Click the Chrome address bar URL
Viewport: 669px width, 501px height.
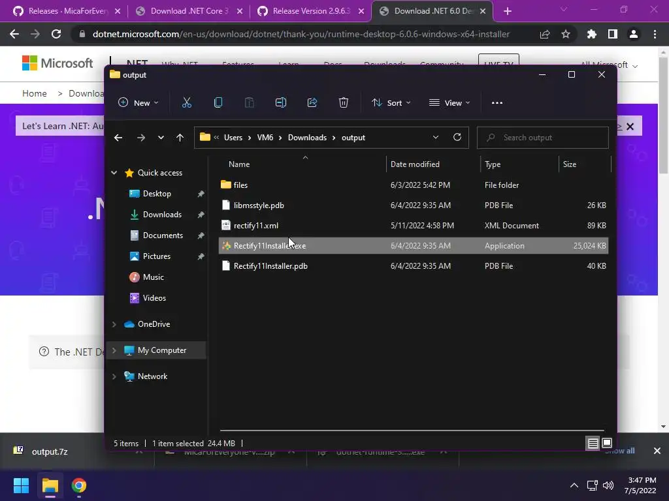(x=301, y=34)
